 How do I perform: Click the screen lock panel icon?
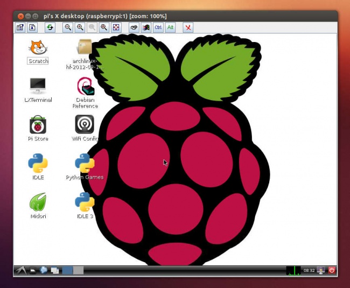point(321,271)
